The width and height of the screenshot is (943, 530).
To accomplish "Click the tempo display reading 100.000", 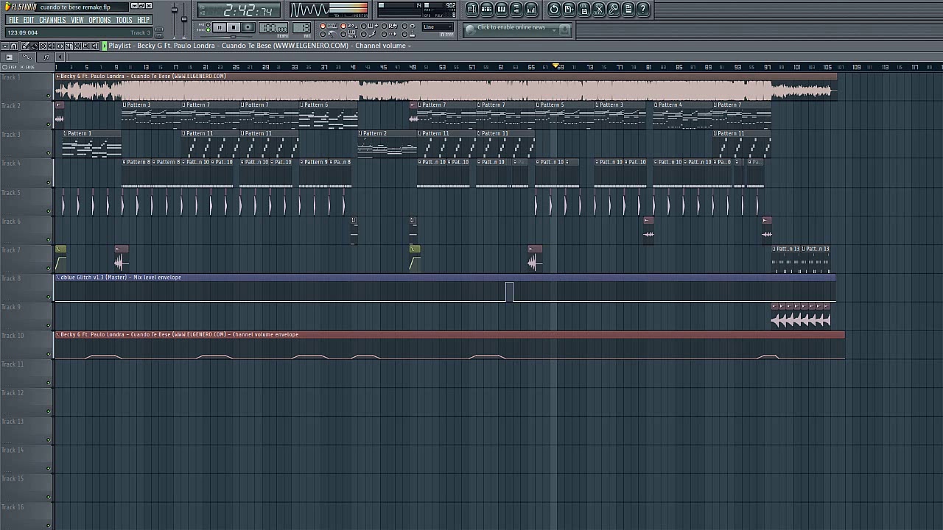I will [273, 28].
